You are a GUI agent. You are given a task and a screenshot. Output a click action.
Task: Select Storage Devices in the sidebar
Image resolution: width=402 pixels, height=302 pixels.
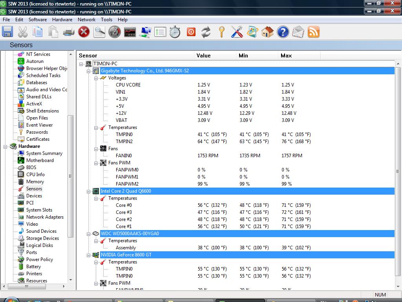pos(42,238)
